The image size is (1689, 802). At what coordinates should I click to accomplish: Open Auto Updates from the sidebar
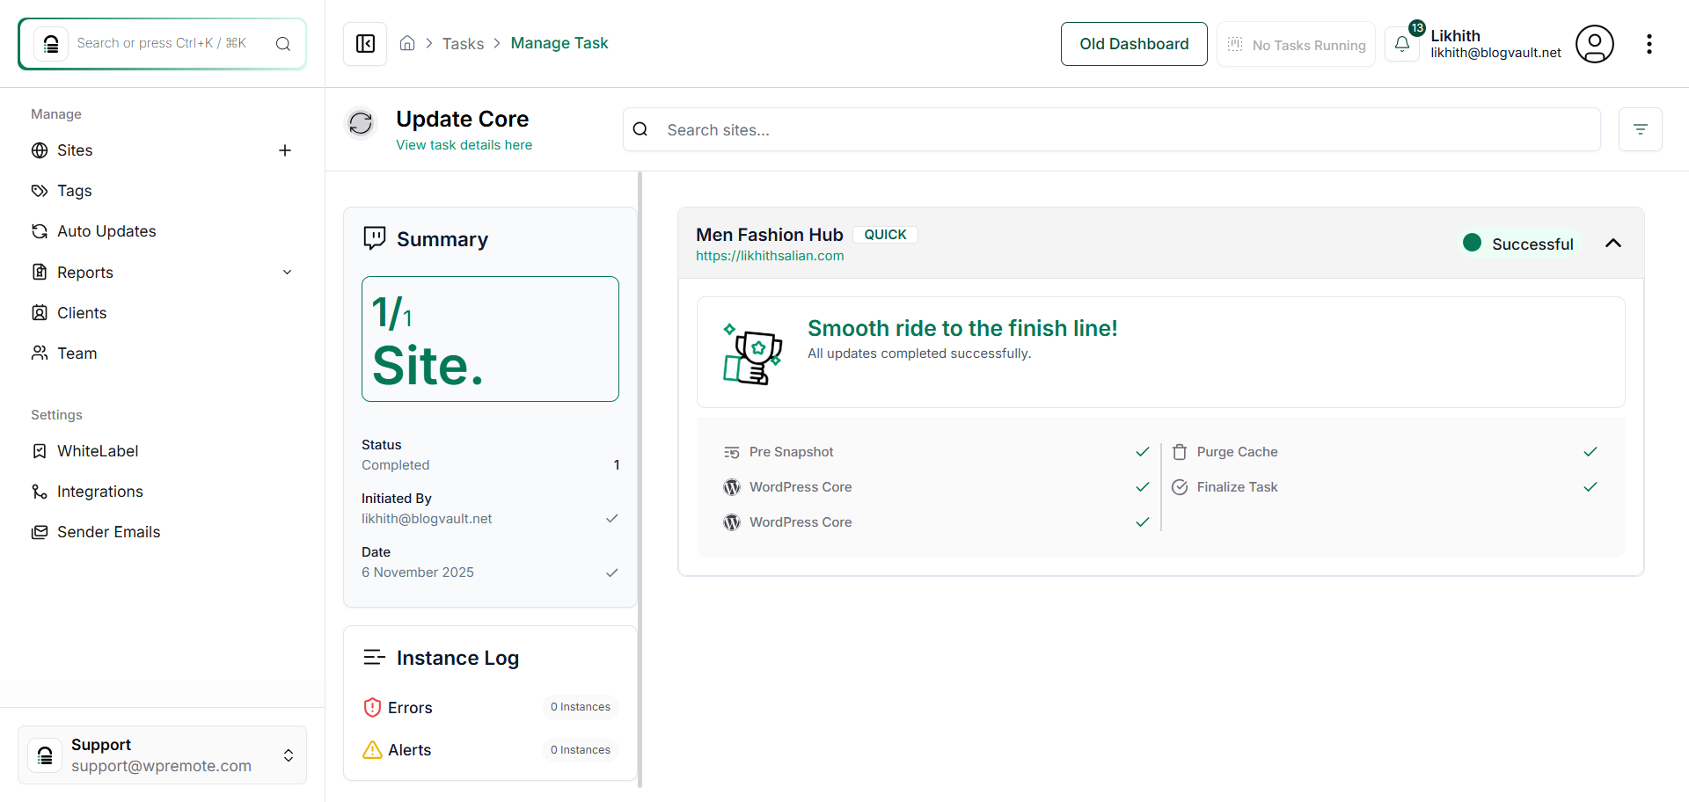(x=106, y=230)
